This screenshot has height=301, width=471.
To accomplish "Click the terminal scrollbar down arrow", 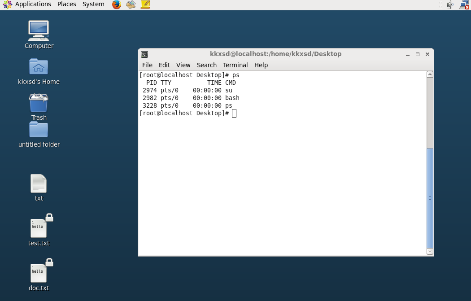I will (x=430, y=252).
